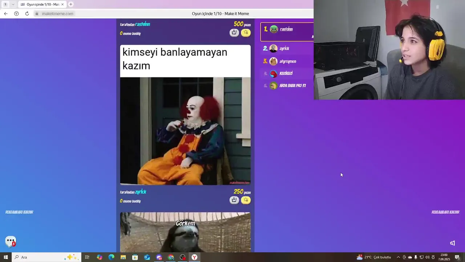Image resolution: width=465 pixels, height=262 pixels.
Task: Download rasteinn's meme with the save icon
Action: tap(234, 32)
